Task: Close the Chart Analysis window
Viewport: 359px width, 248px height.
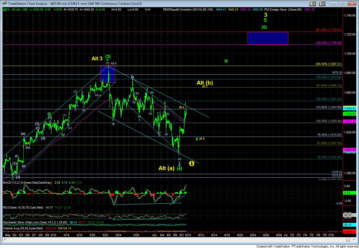Action: [351, 4]
